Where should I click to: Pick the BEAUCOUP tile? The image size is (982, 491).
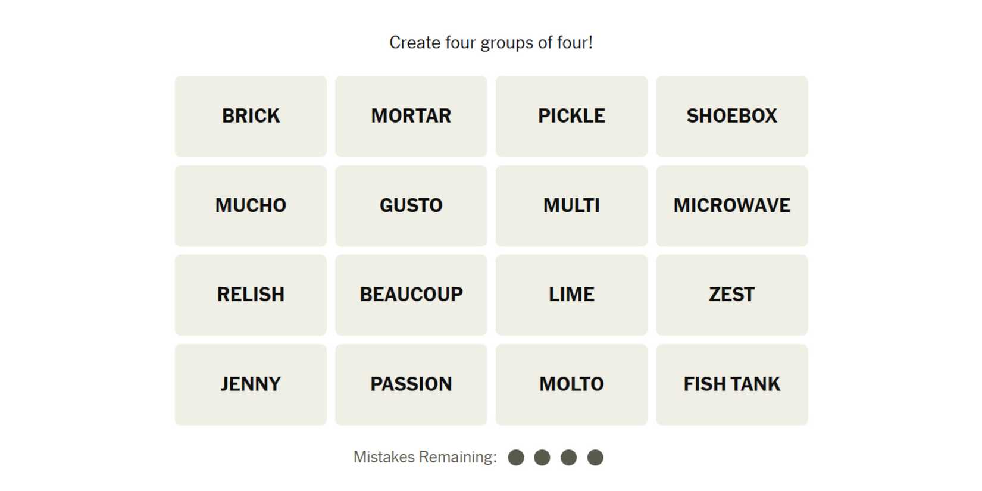click(411, 295)
